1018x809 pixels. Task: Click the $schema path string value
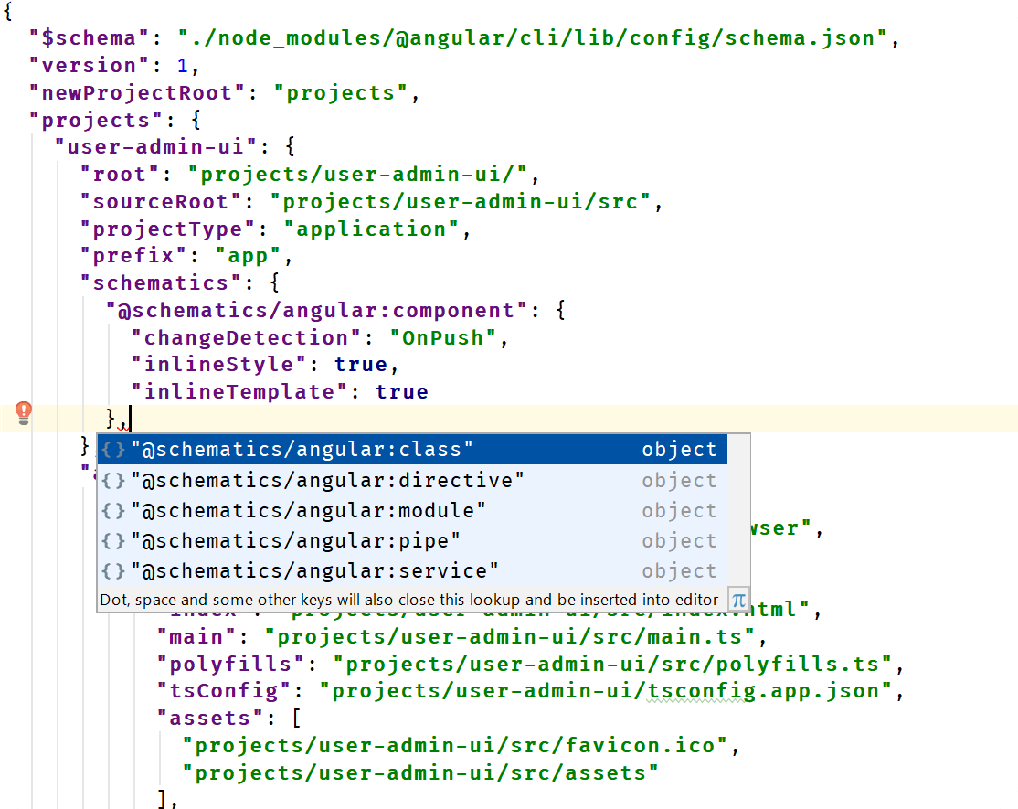tap(533, 38)
